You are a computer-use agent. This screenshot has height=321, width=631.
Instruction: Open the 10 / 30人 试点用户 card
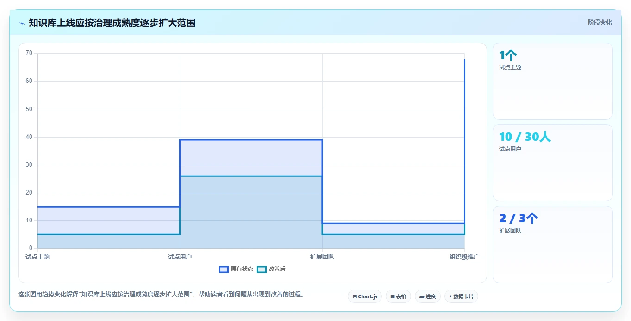click(x=553, y=163)
